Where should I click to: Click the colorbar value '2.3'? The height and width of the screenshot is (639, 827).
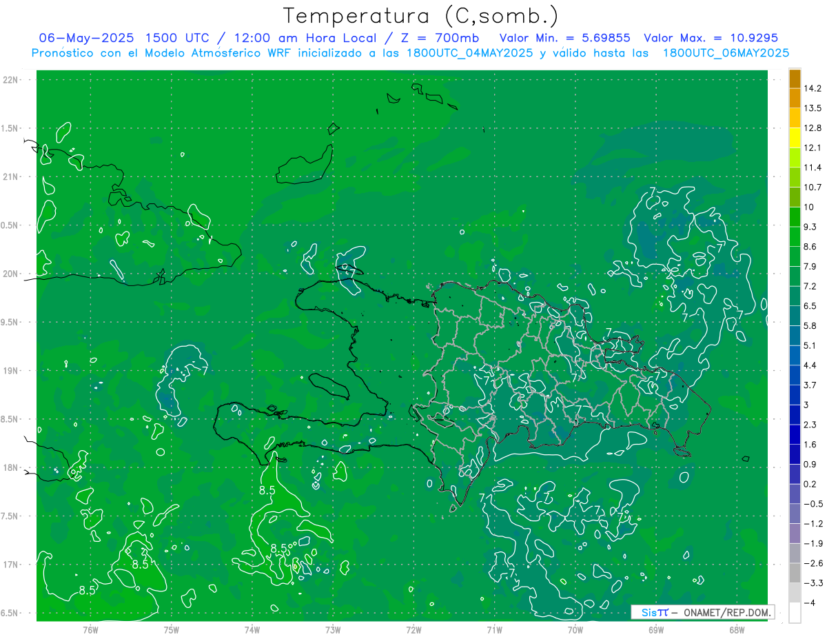[810, 425]
